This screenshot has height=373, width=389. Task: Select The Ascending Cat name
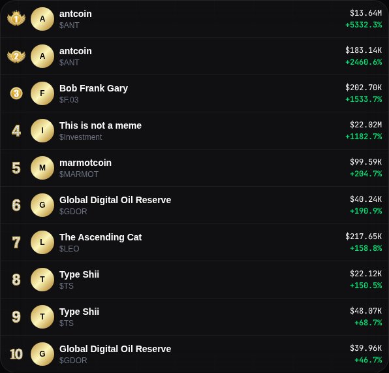tap(101, 237)
